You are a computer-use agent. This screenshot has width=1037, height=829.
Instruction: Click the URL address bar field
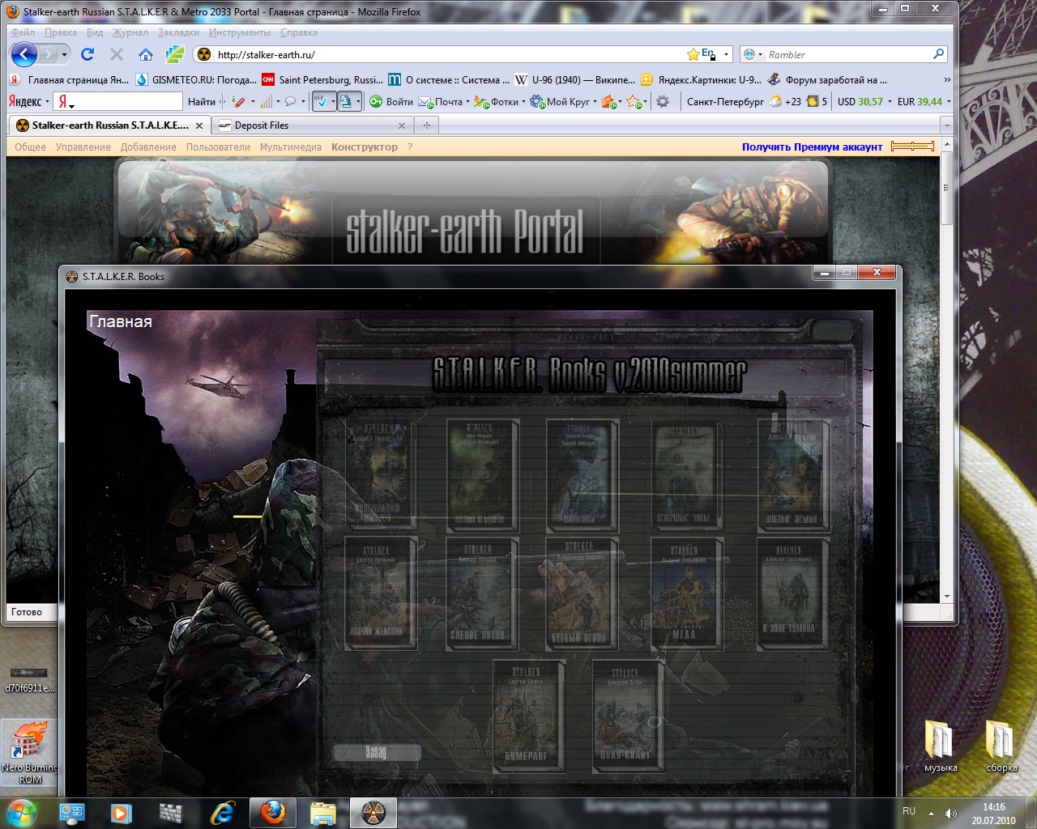446,54
